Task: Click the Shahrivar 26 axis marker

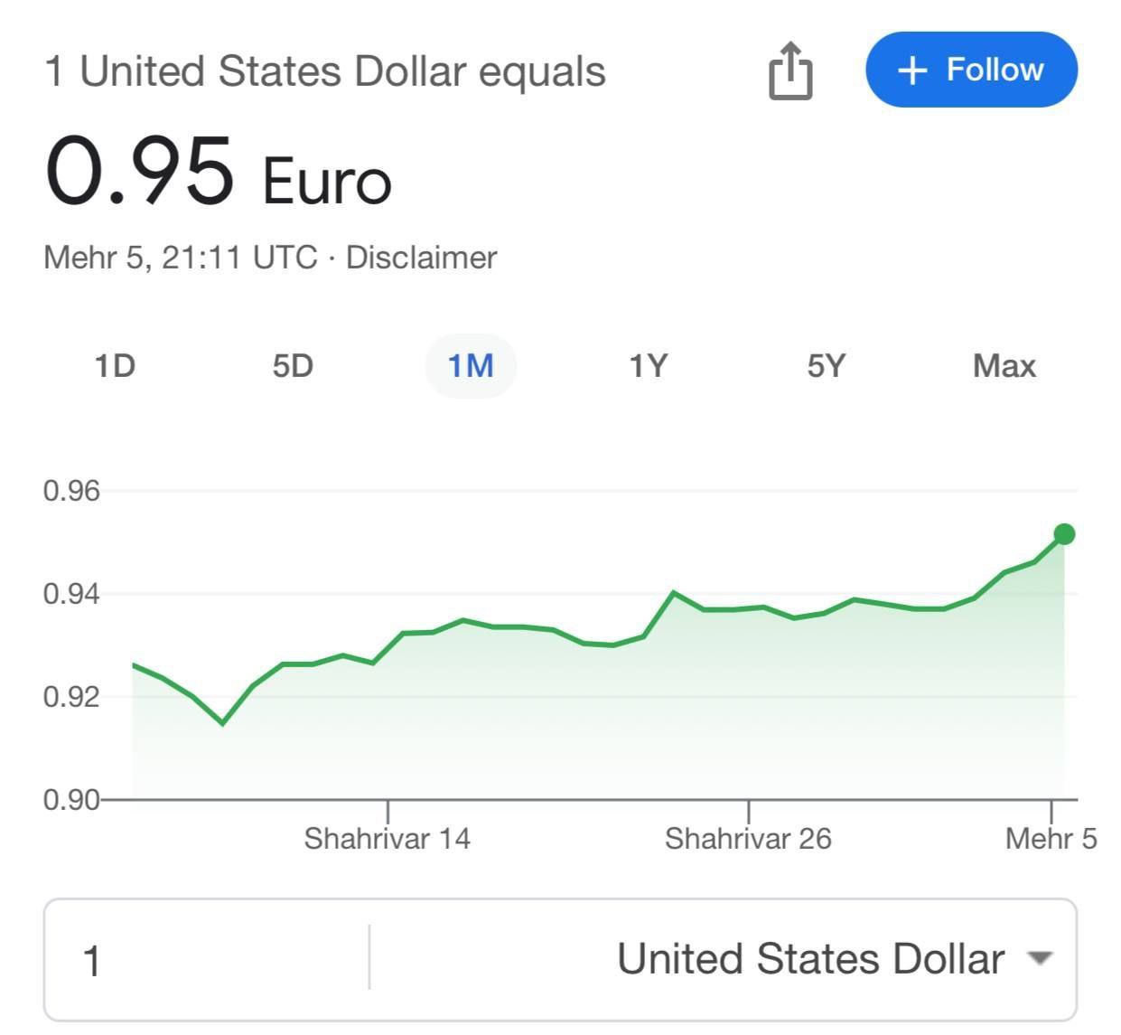Action: (x=748, y=838)
